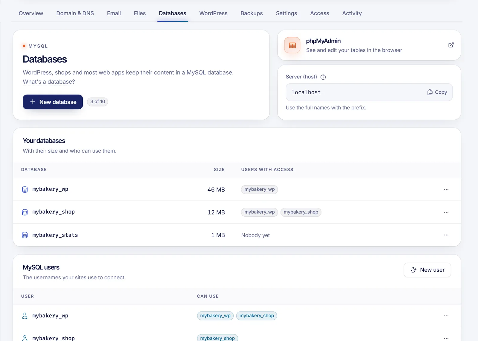Click USERS WITH ACCESS column header

(267, 169)
